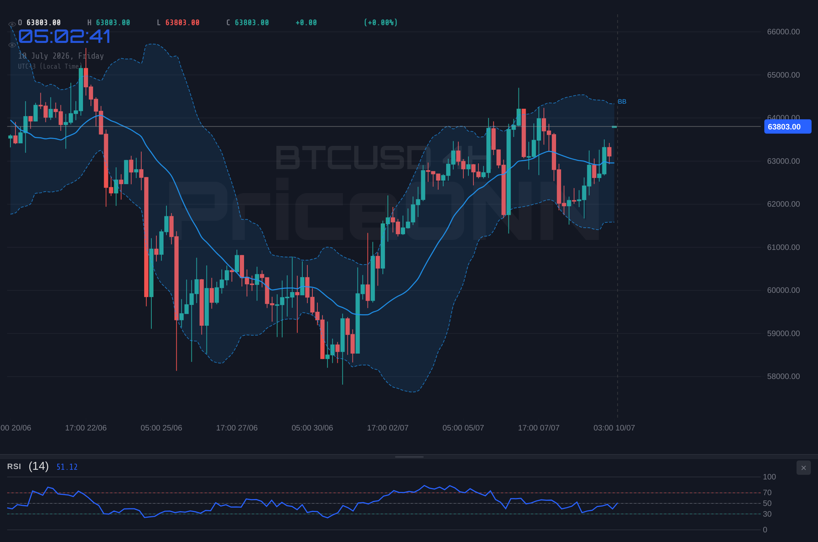The image size is (818, 542).
Task: Click the 17:00 27/06 time axis label
Action: click(x=237, y=428)
